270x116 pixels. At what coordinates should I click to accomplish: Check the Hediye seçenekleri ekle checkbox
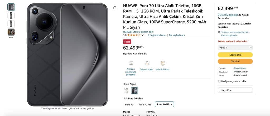[x=219, y=81]
